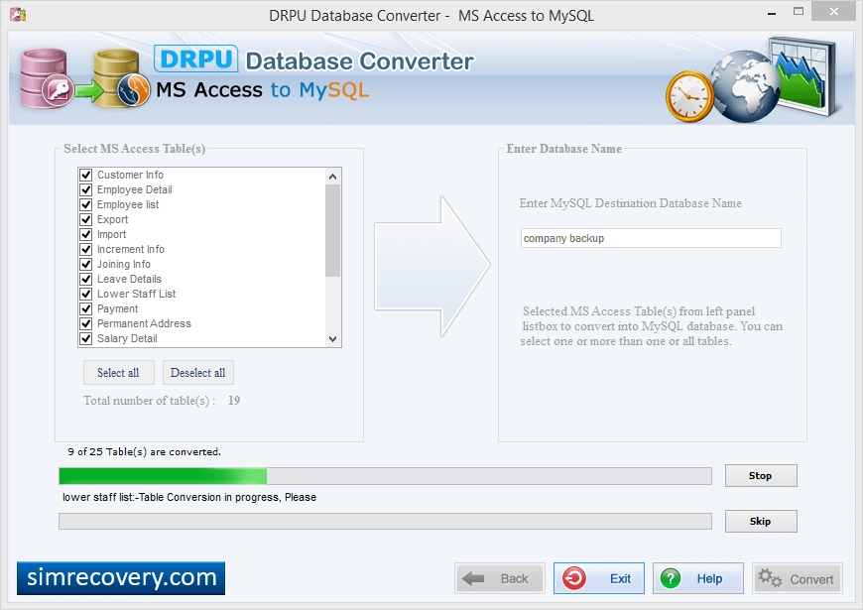
Task: Open the Help button
Action: coord(698,578)
